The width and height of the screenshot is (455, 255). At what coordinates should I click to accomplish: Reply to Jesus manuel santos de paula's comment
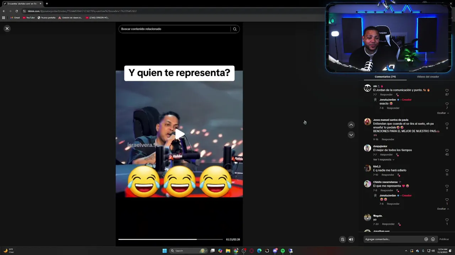click(x=388, y=139)
